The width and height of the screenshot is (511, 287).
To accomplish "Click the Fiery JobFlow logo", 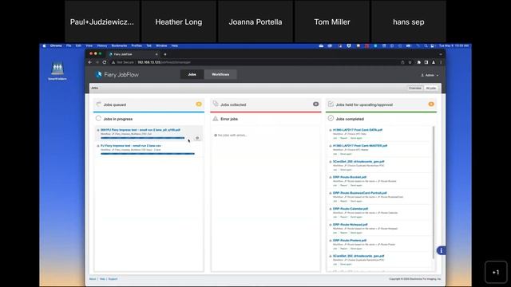I will (117, 74).
